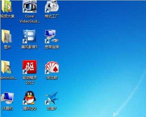Select the Administrator user folder

[6, 67]
